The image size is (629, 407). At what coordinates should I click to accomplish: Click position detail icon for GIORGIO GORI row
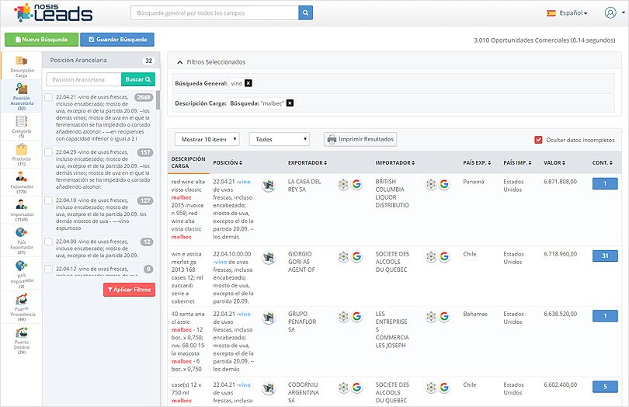269,257
